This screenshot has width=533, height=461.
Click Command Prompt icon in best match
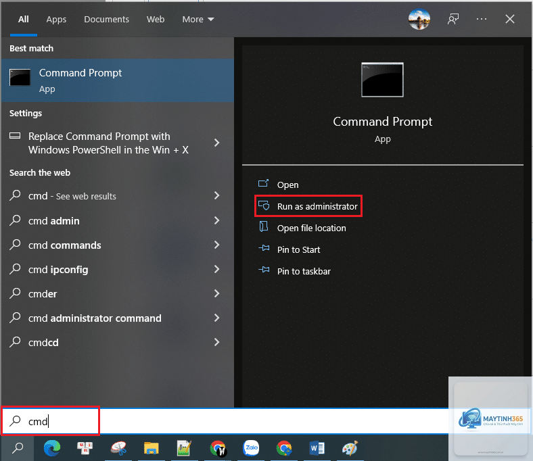coord(20,78)
